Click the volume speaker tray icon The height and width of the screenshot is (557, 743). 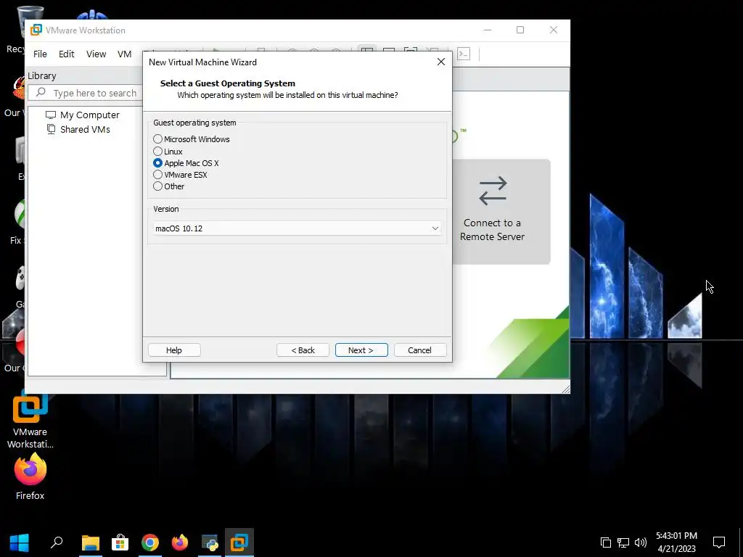tap(641, 542)
